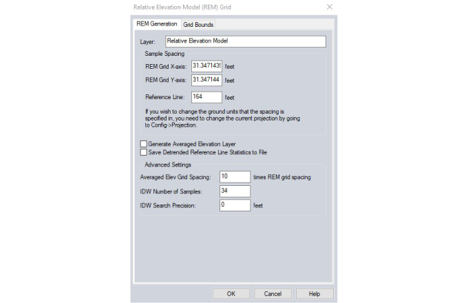Image resolution: width=468 pixels, height=303 pixels.
Task: Edit the Averaged Elev Grid Spacing field
Action: coord(235,177)
